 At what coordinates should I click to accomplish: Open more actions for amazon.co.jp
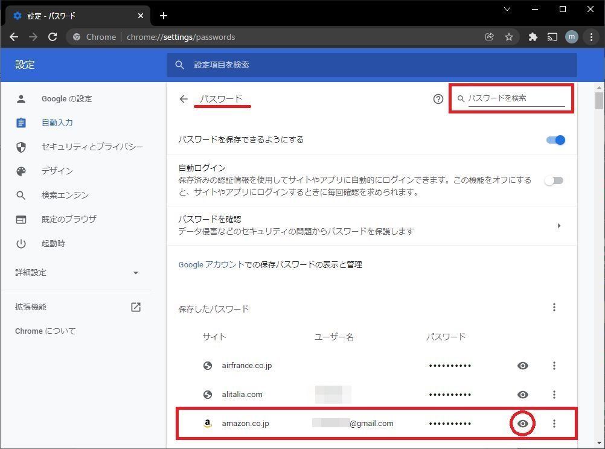554,424
